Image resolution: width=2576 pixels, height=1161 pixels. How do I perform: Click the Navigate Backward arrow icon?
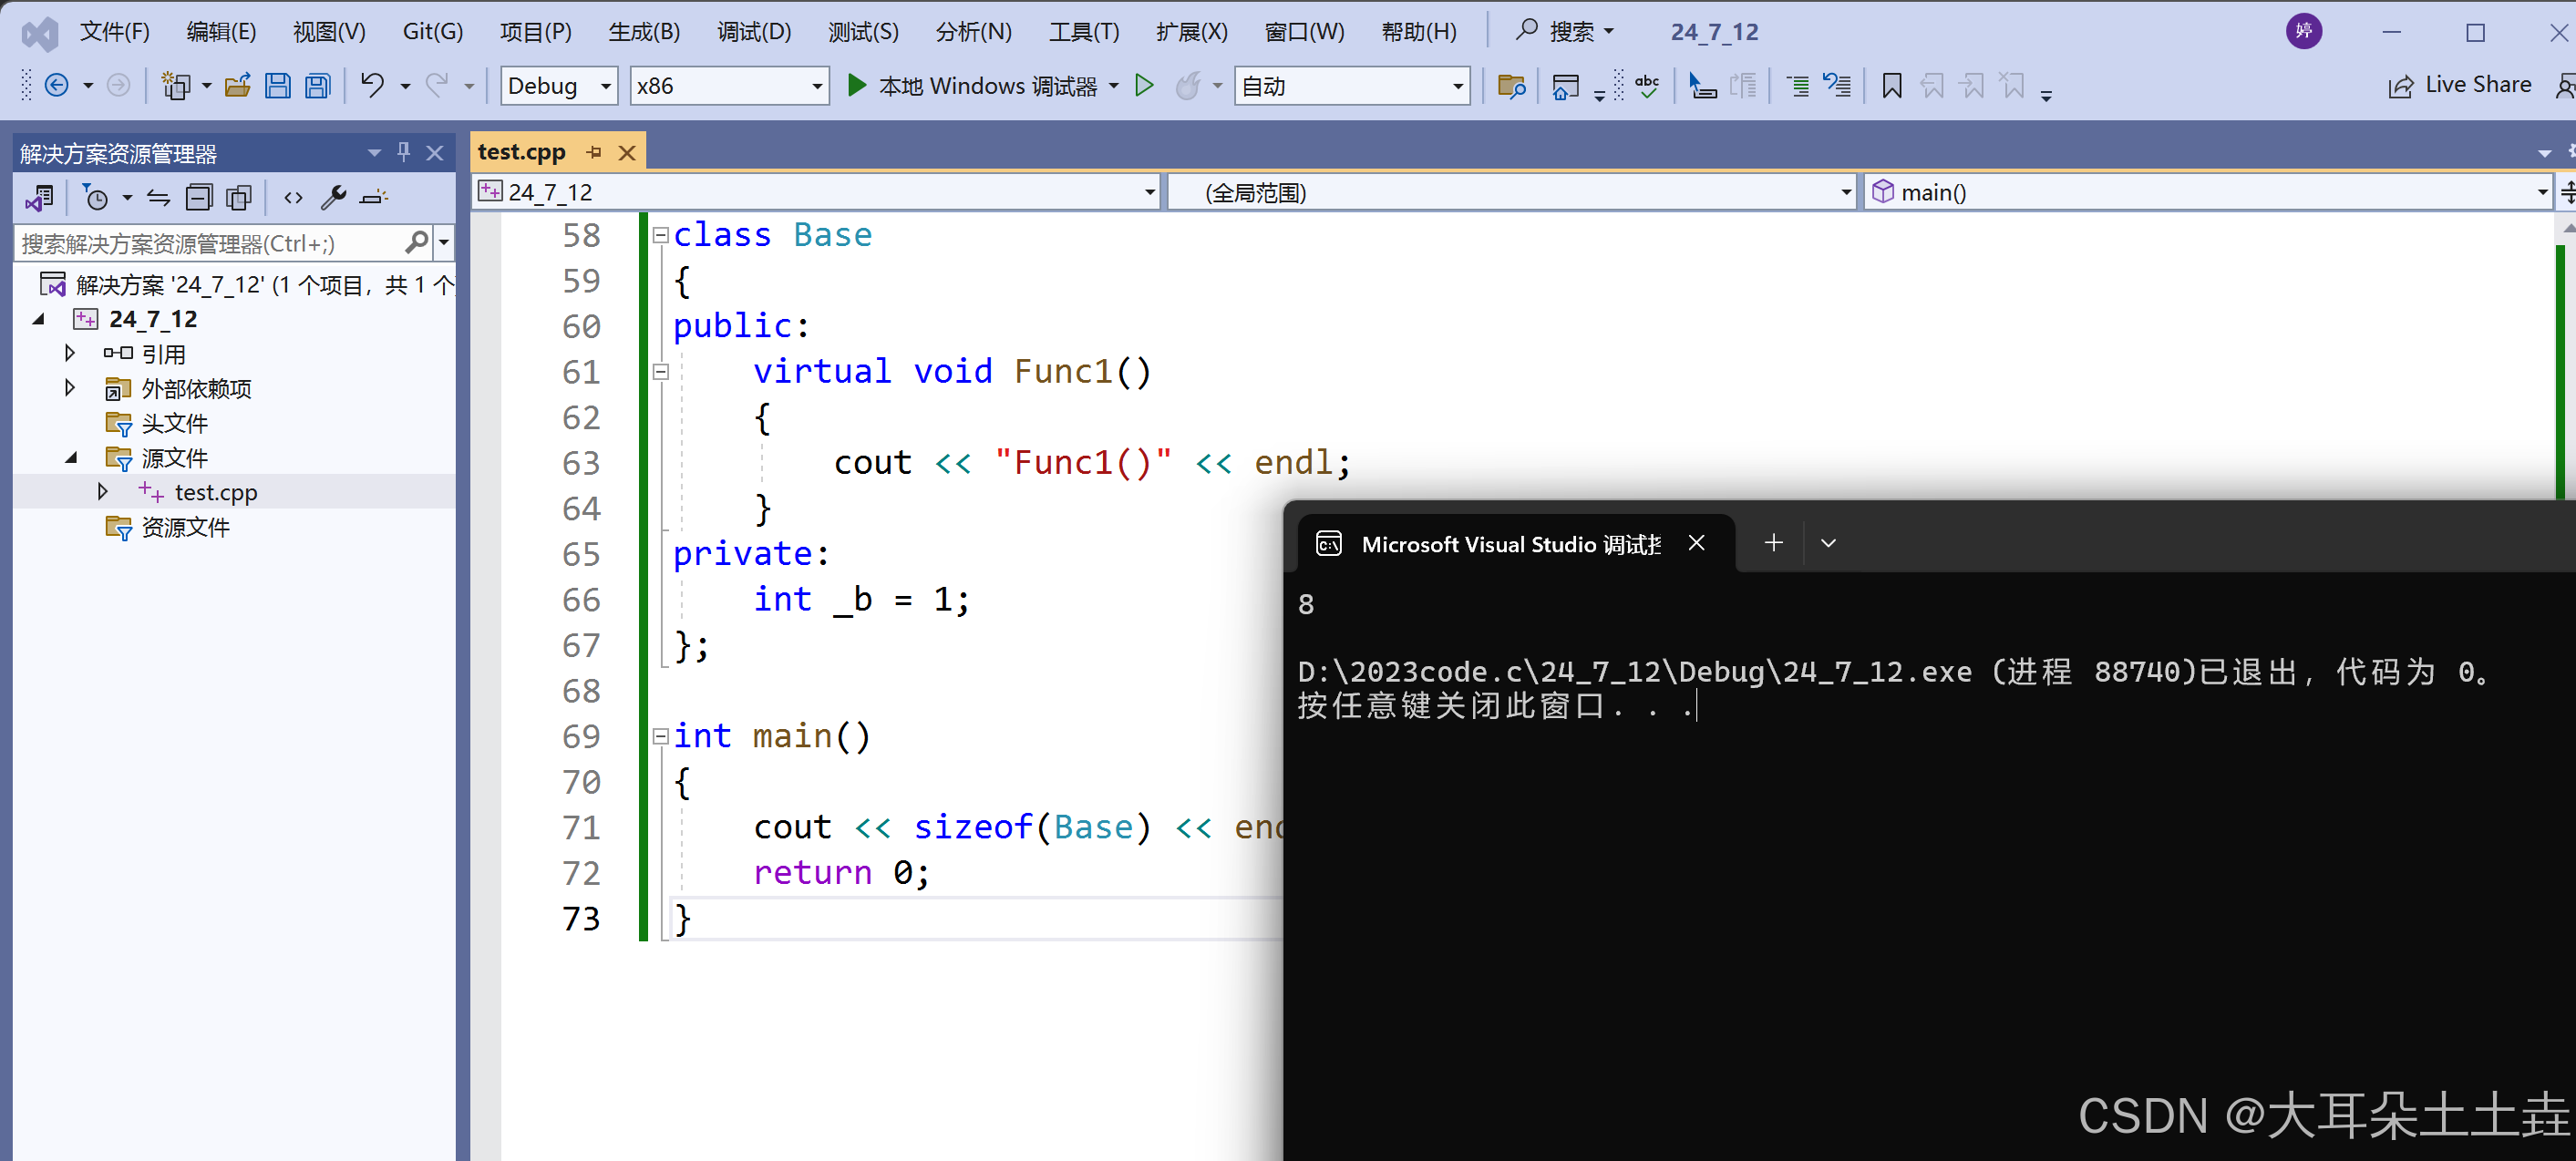coord(57,86)
